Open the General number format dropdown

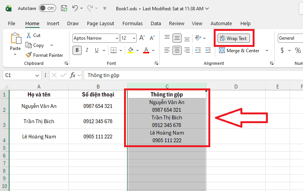tap(290, 38)
